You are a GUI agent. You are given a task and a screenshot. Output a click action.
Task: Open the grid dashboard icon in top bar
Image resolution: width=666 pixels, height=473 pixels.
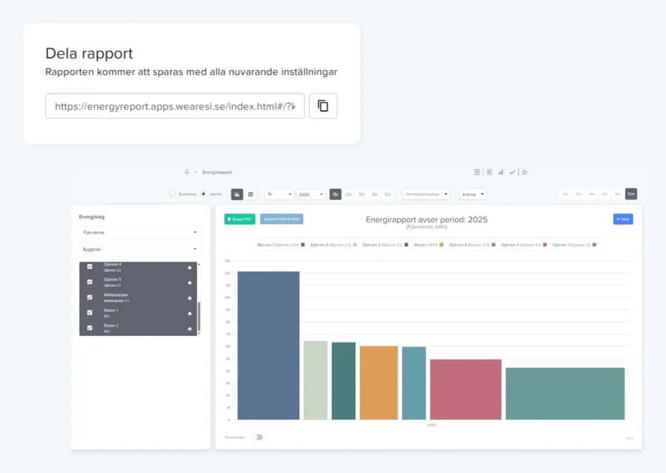pos(477,172)
